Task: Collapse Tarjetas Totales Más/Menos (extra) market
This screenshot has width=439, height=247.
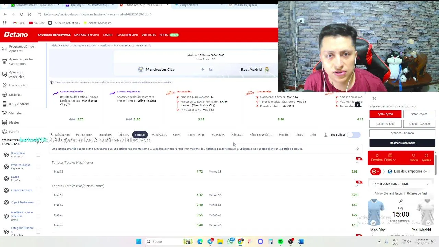Action: [357, 186]
